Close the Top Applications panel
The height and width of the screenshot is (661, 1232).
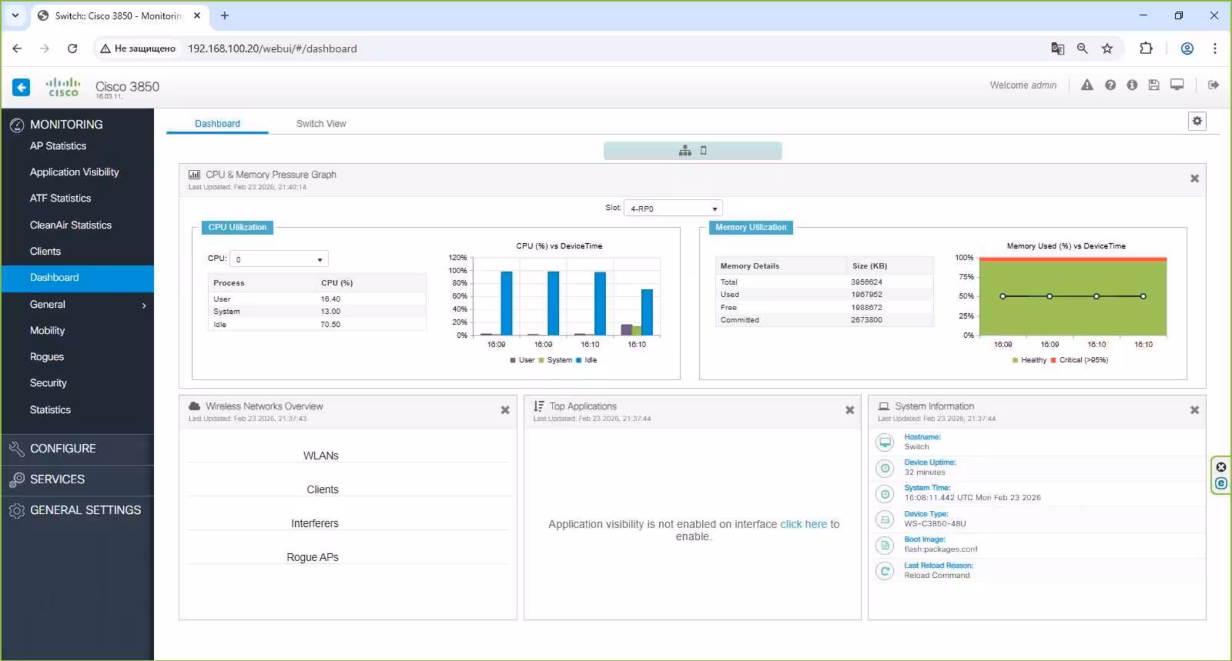(x=849, y=410)
